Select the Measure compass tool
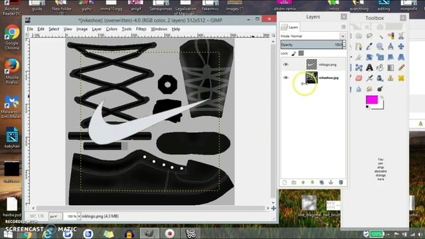425x239 pixels. [x=390, y=46]
